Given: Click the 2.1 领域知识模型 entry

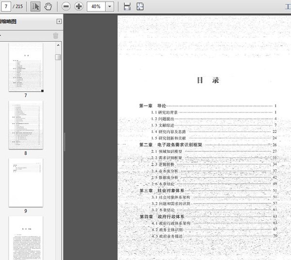Looking at the screenshot, I should [214, 151].
